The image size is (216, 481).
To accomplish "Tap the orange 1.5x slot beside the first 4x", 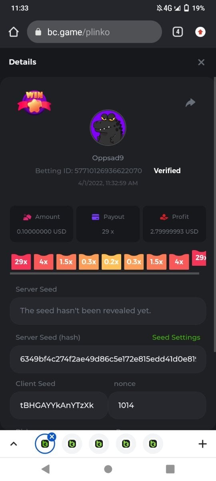I will 66,262.
